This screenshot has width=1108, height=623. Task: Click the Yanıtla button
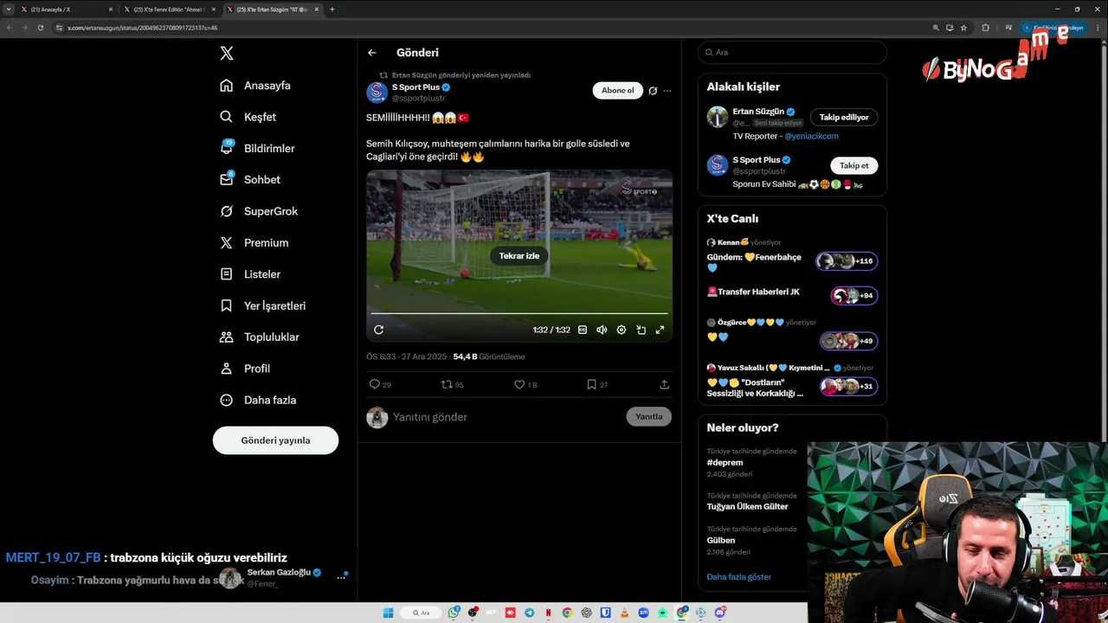pos(648,417)
